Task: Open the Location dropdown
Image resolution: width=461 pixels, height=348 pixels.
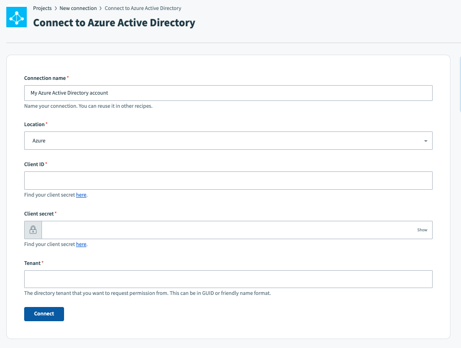Action: pos(228,140)
